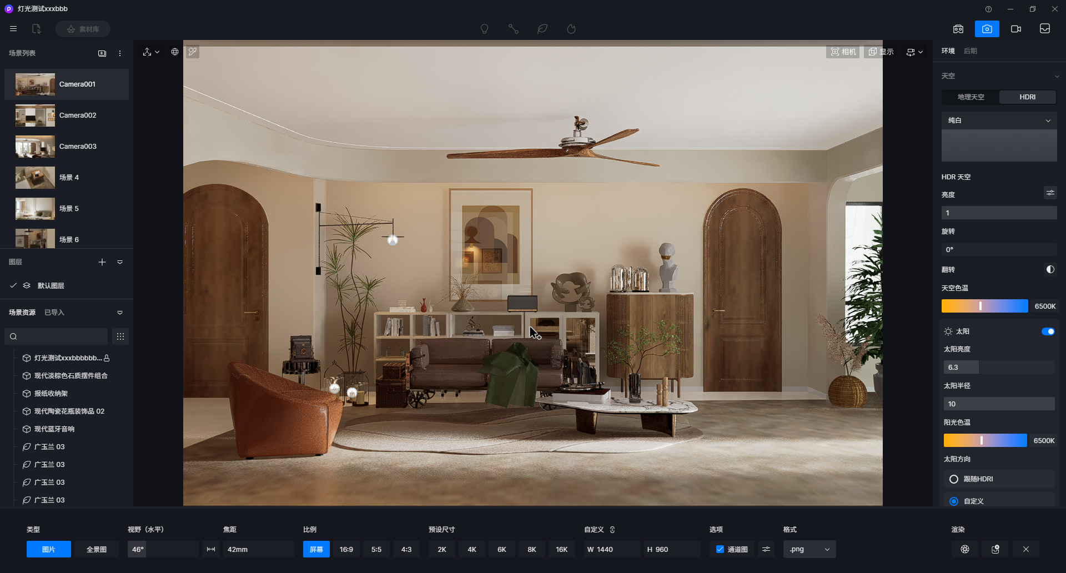Collapse the 天空 section chevron
1066x573 pixels.
click(1057, 76)
